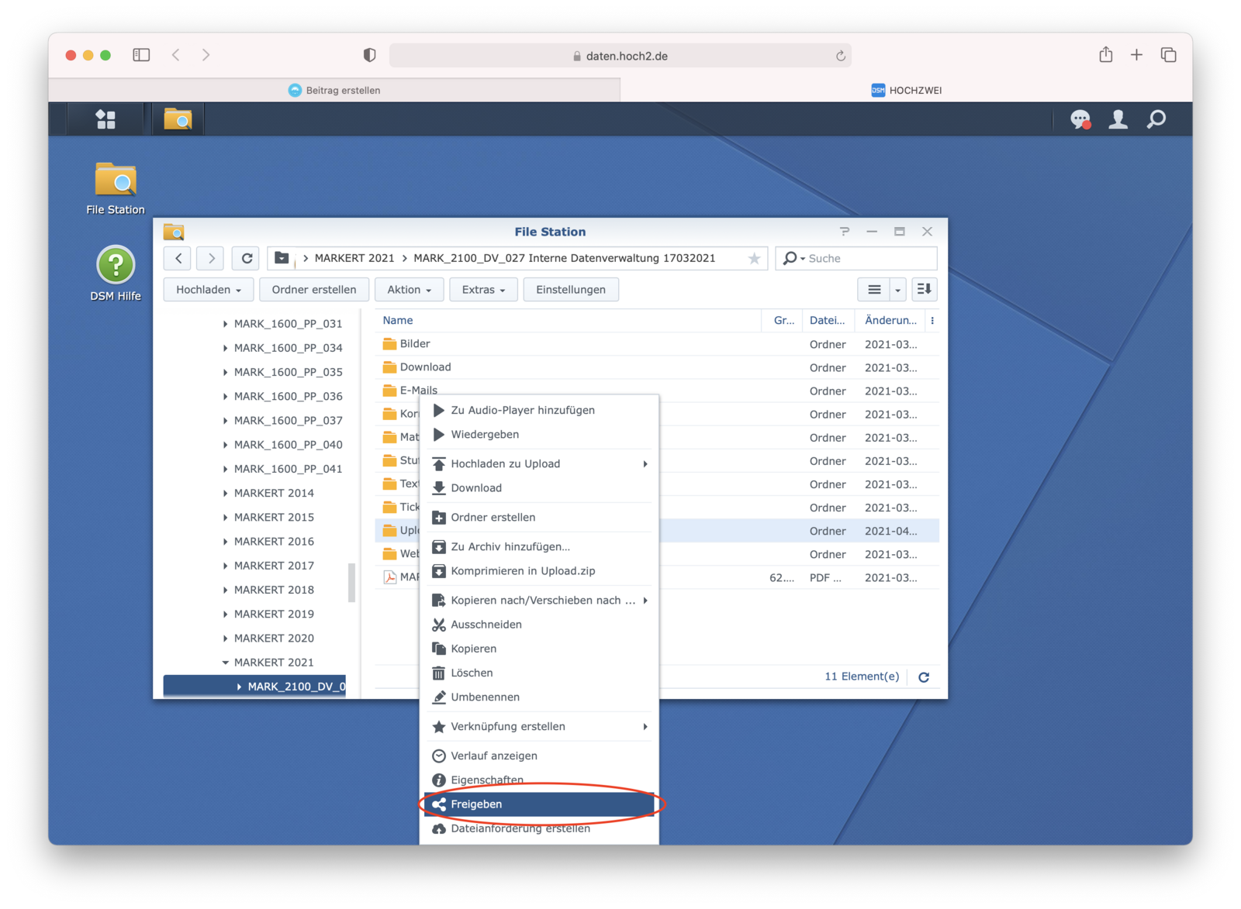
Task: Open the DSM main menu grid icon
Action: (x=105, y=119)
